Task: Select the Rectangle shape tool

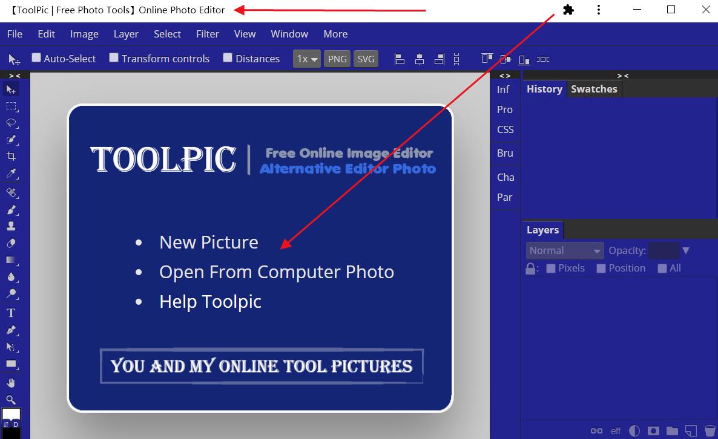Action: (11, 365)
